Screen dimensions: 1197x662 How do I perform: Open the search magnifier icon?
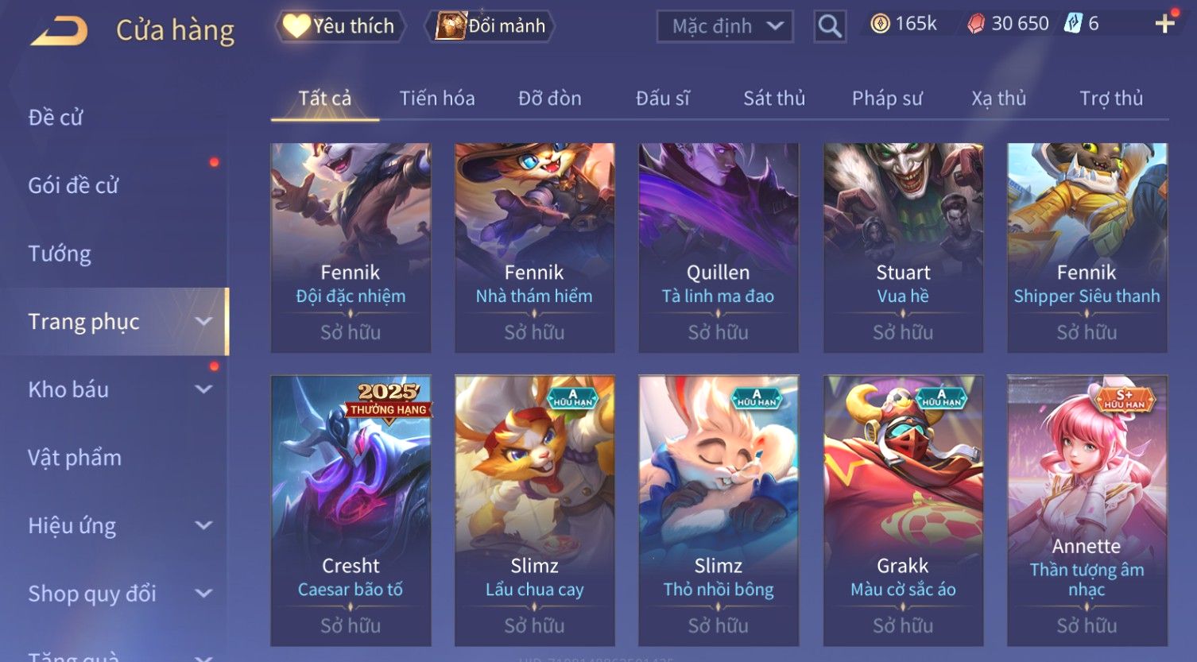pos(830,26)
